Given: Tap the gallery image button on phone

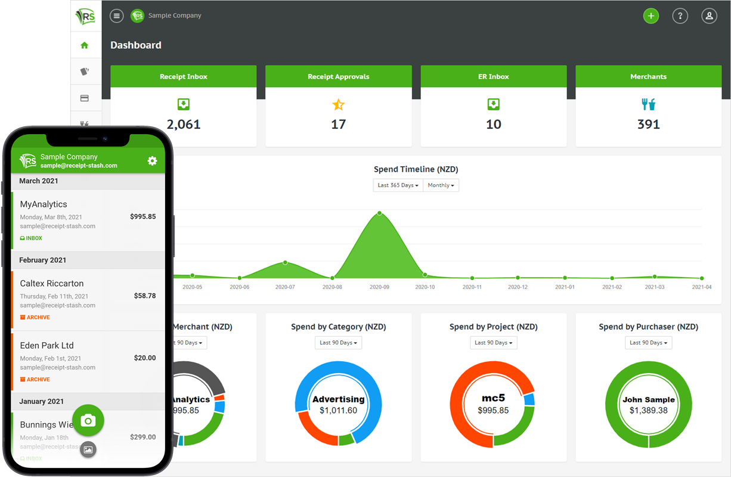Looking at the screenshot, I should tap(88, 449).
